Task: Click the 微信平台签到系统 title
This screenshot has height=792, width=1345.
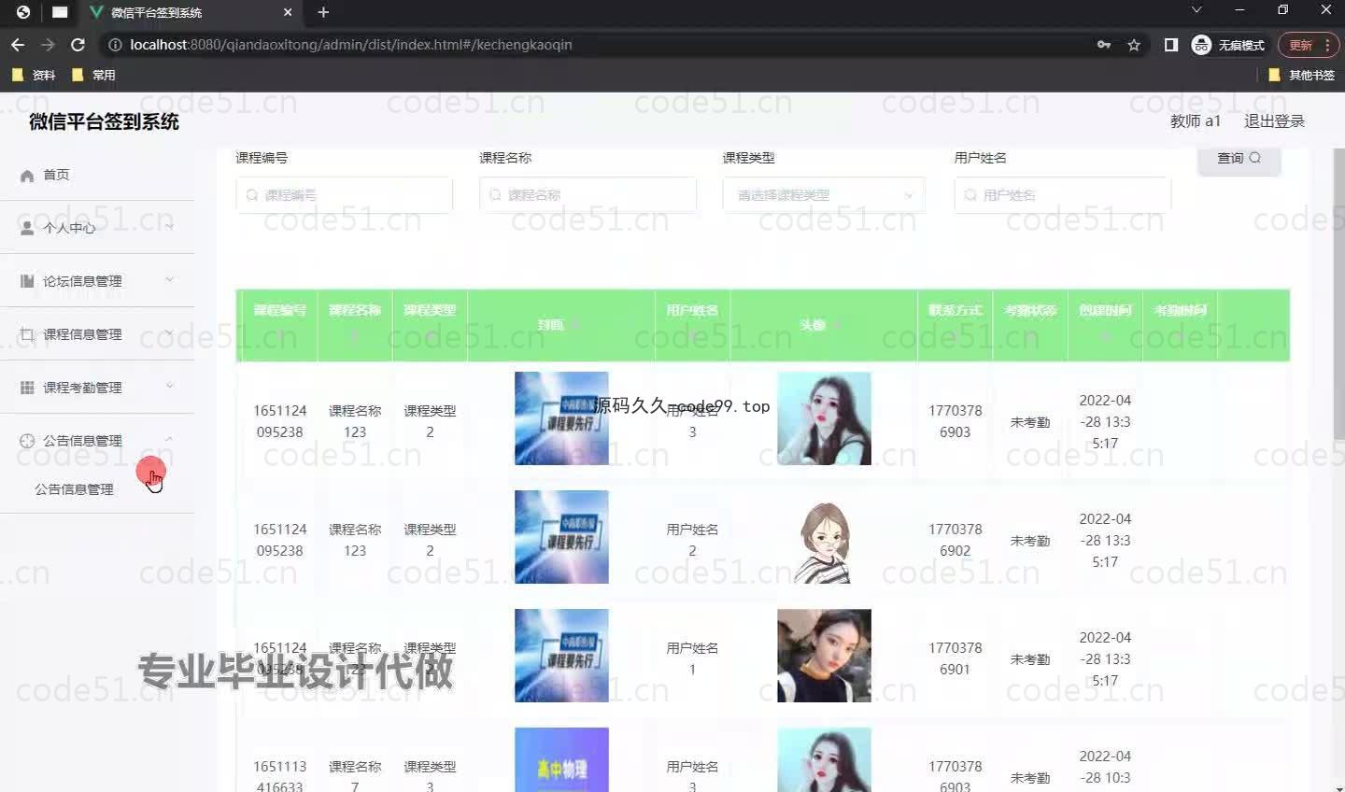Action: (104, 121)
